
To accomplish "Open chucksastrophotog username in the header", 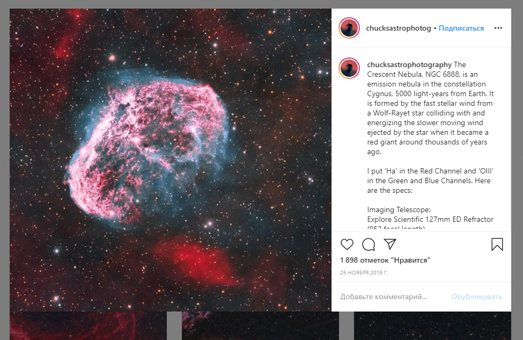I will click(399, 28).
